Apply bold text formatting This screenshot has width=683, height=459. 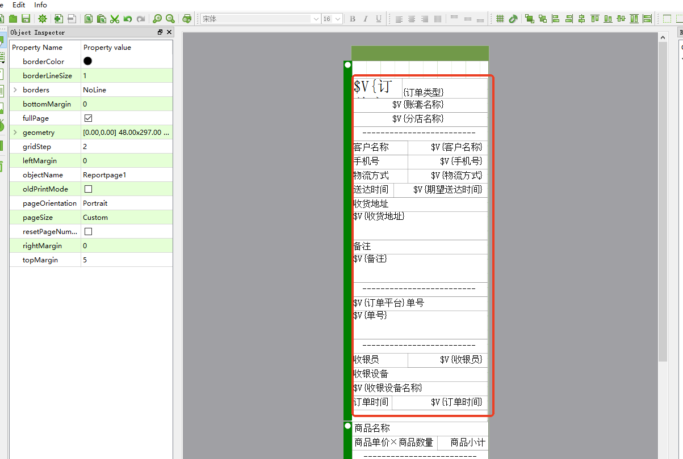pos(353,19)
